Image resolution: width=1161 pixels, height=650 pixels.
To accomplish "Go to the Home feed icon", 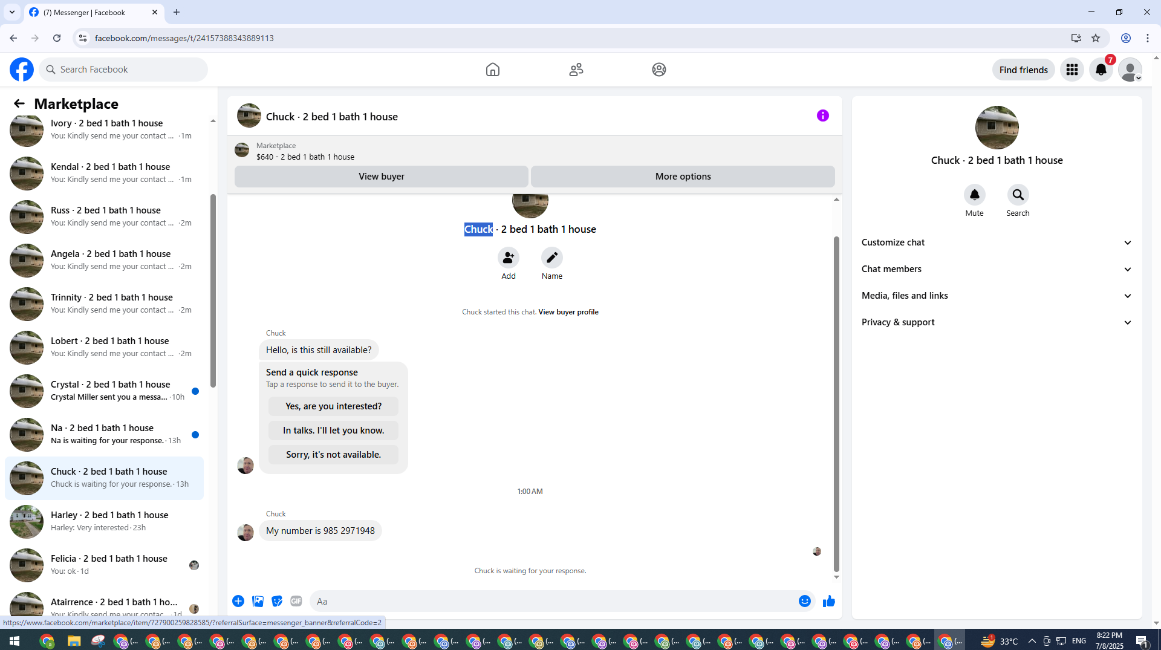I will [x=493, y=70].
